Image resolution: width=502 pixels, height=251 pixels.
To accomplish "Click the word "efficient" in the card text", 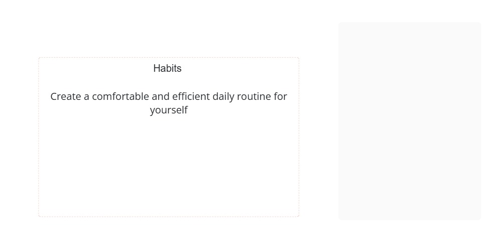I will (x=191, y=96).
